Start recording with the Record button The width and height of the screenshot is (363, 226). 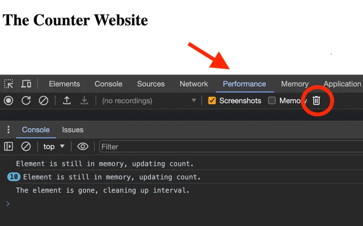pos(9,101)
